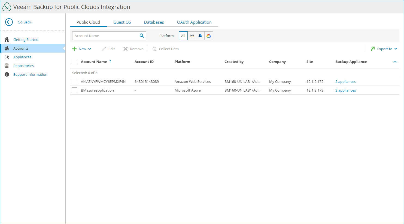This screenshot has width=404, height=224.
Task: Check the select-all accounts checkbox
Action: tap(74, 62)
